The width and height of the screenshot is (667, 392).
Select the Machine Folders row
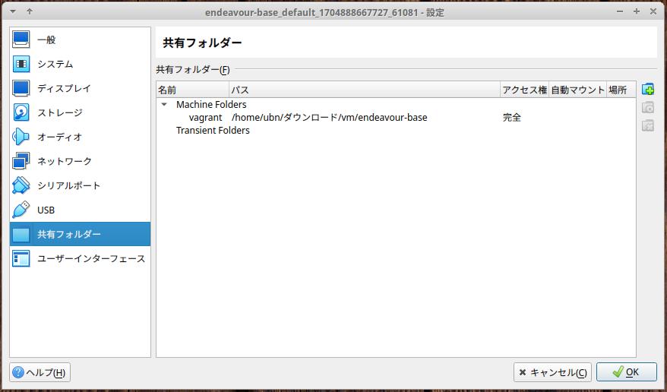396,104
